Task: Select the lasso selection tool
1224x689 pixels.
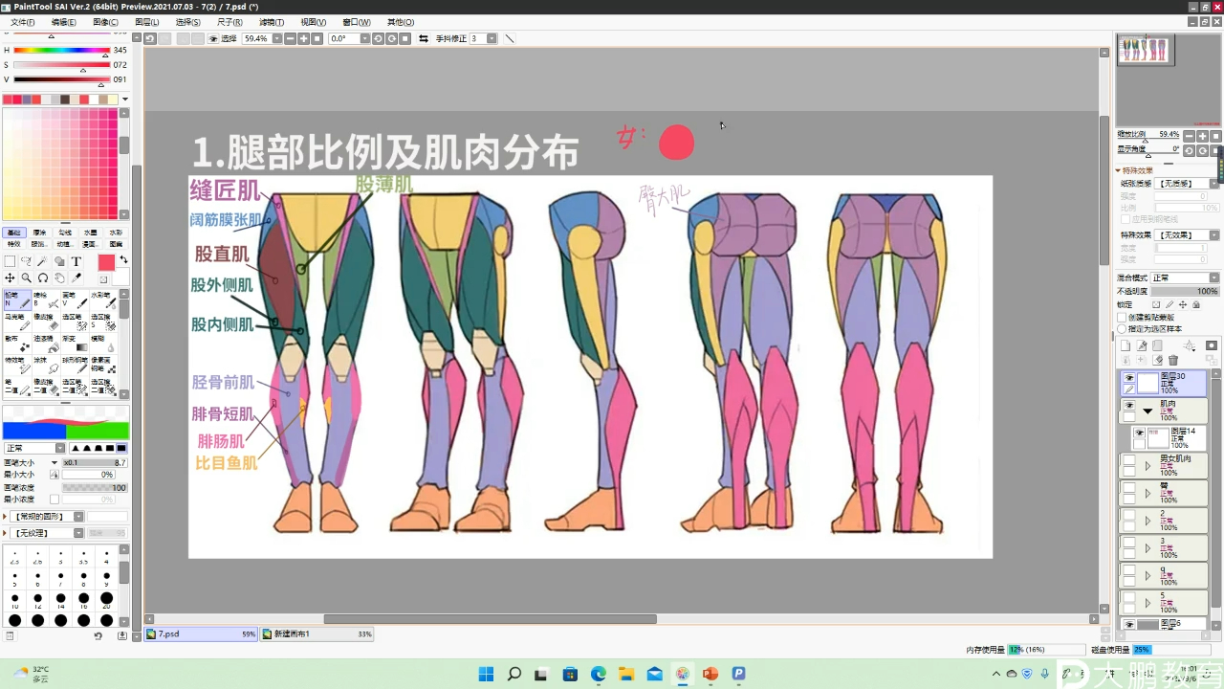Action: click(x=26, y=261)
